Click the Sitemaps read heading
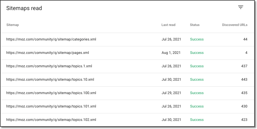 click(x=24, y=8)
